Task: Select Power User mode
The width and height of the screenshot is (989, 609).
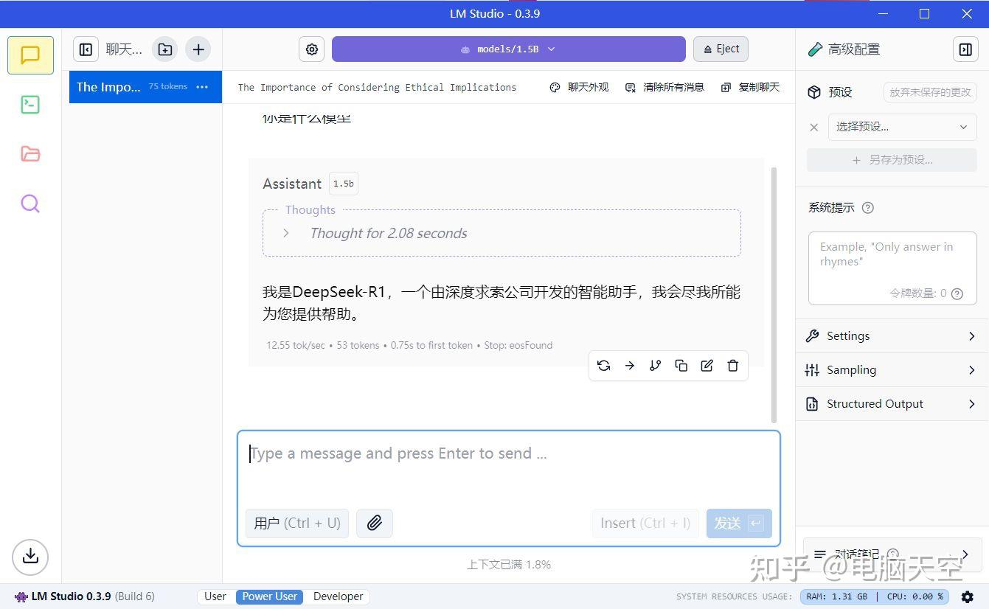Action: [270, 596]
